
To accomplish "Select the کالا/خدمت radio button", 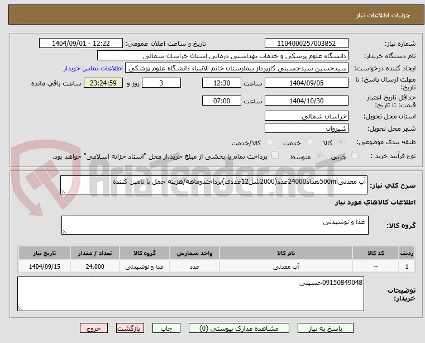I will coord(269,141).
